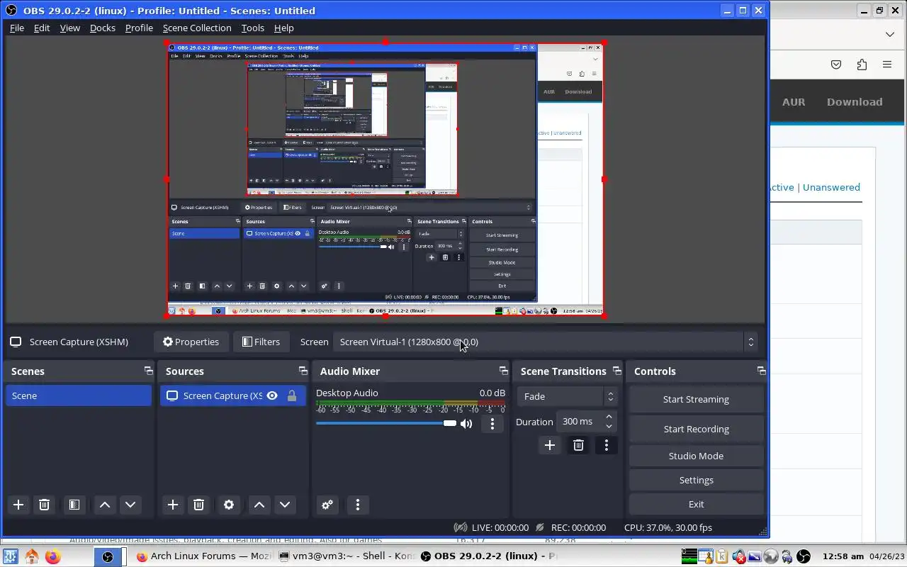The height and width of the screenshot is (567, 907).
Task: Toggle lock on Screen Capture source
Action: [291, 395]
